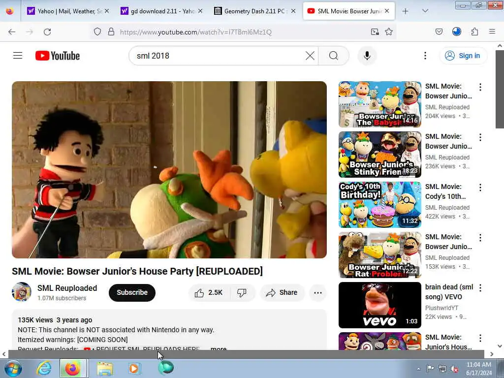Open brain dead vevo video thumbnail
Viewport: 504px width, 378px height.
(x=379, y=305)
